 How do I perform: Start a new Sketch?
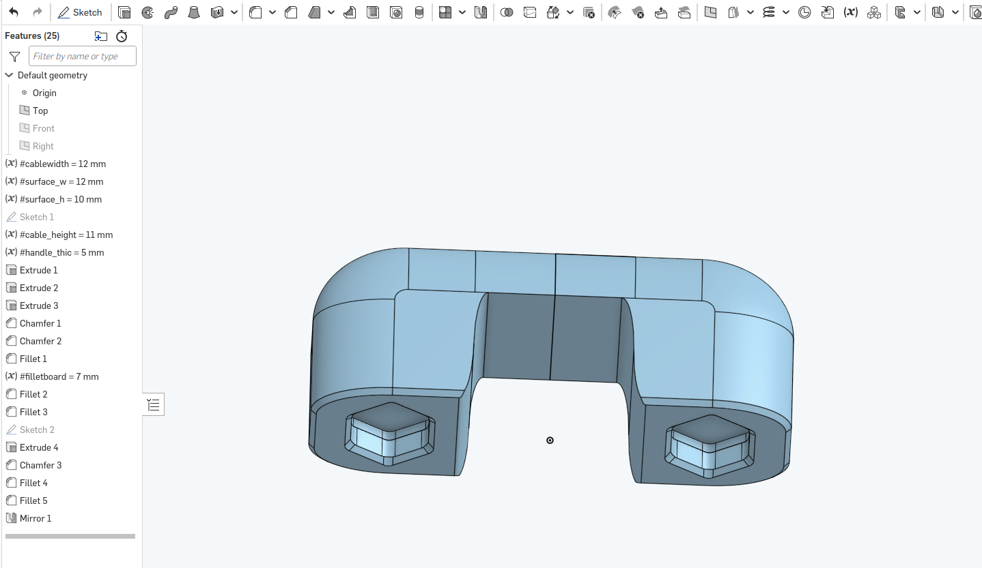click(x=81, y=12)
